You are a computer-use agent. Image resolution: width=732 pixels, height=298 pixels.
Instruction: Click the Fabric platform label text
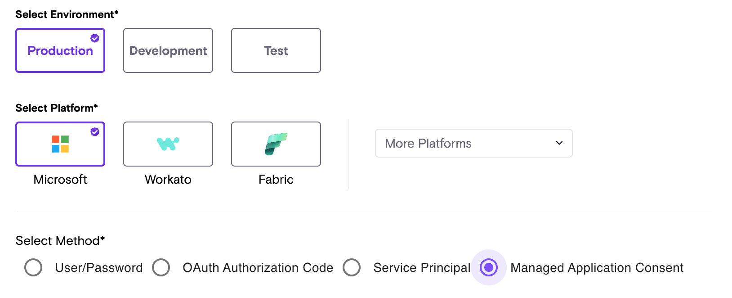tap(276, 180)
